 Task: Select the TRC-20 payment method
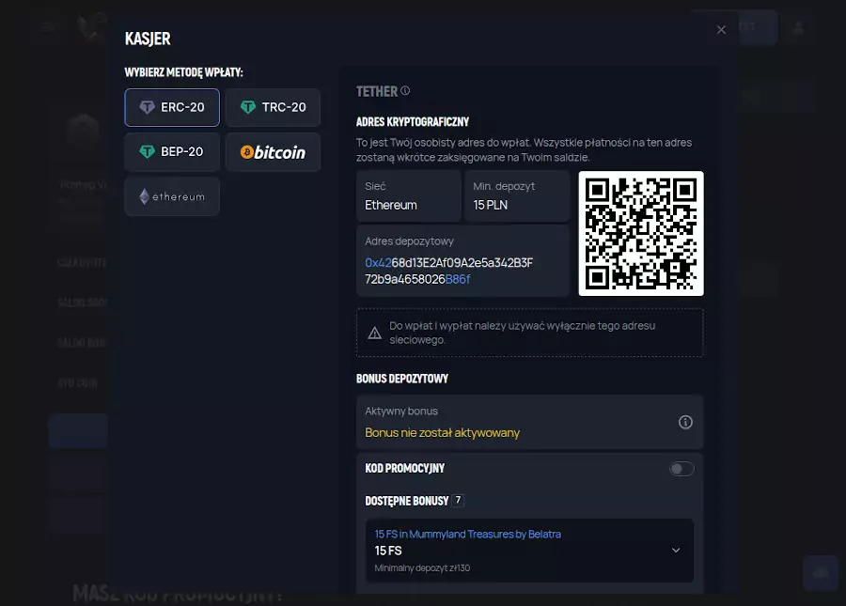click(x=273, y=107)
